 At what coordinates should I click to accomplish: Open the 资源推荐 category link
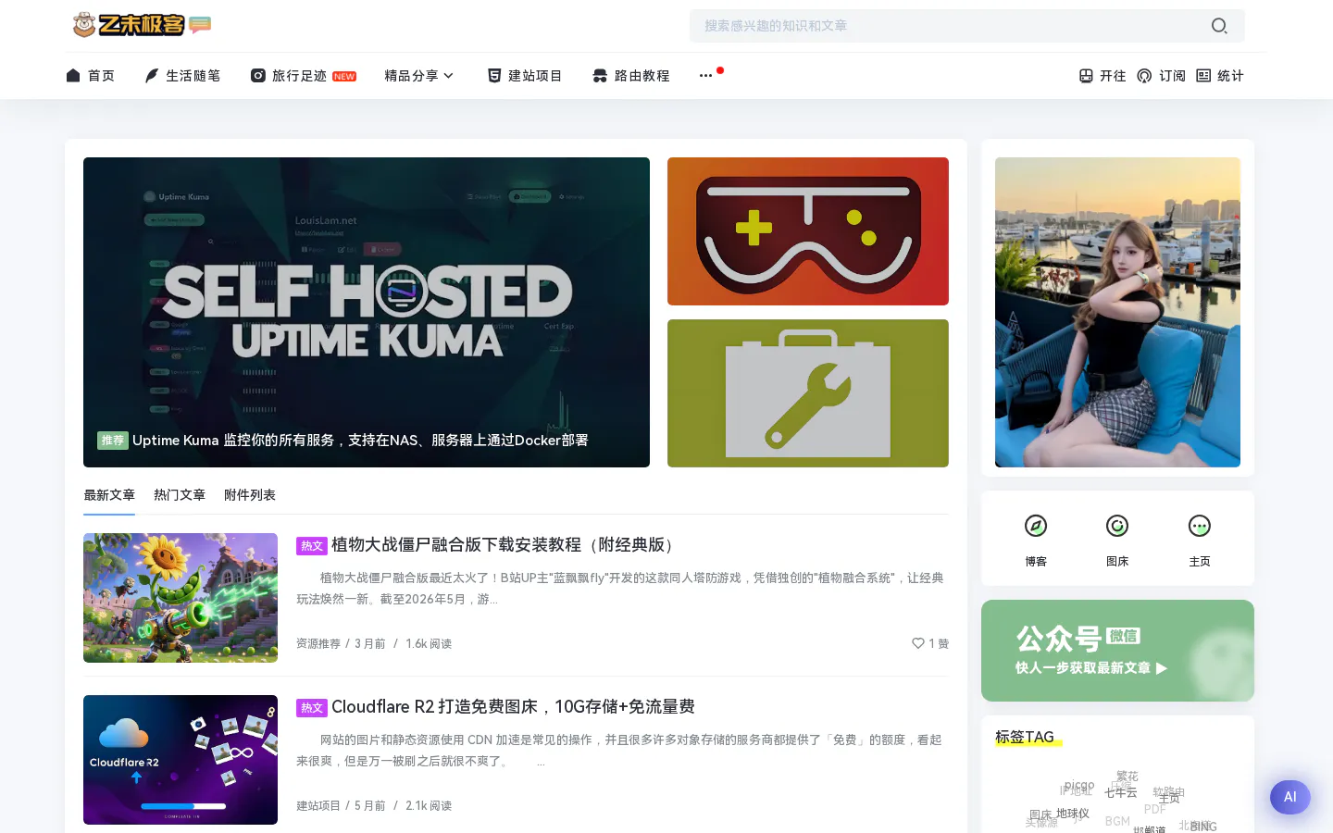click(x=318, y=643)
